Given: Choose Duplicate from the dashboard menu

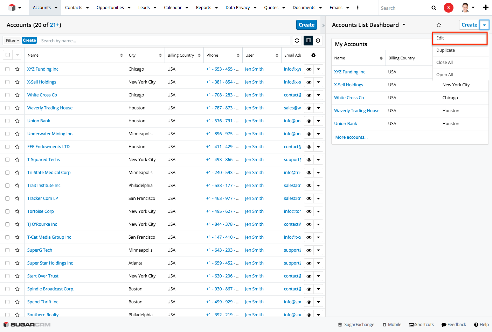Looking at the screenshot, I should click(x=460, y=50).
